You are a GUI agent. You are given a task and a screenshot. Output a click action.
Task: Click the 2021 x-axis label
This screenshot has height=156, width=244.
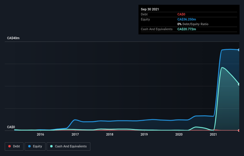coord(213,134)
